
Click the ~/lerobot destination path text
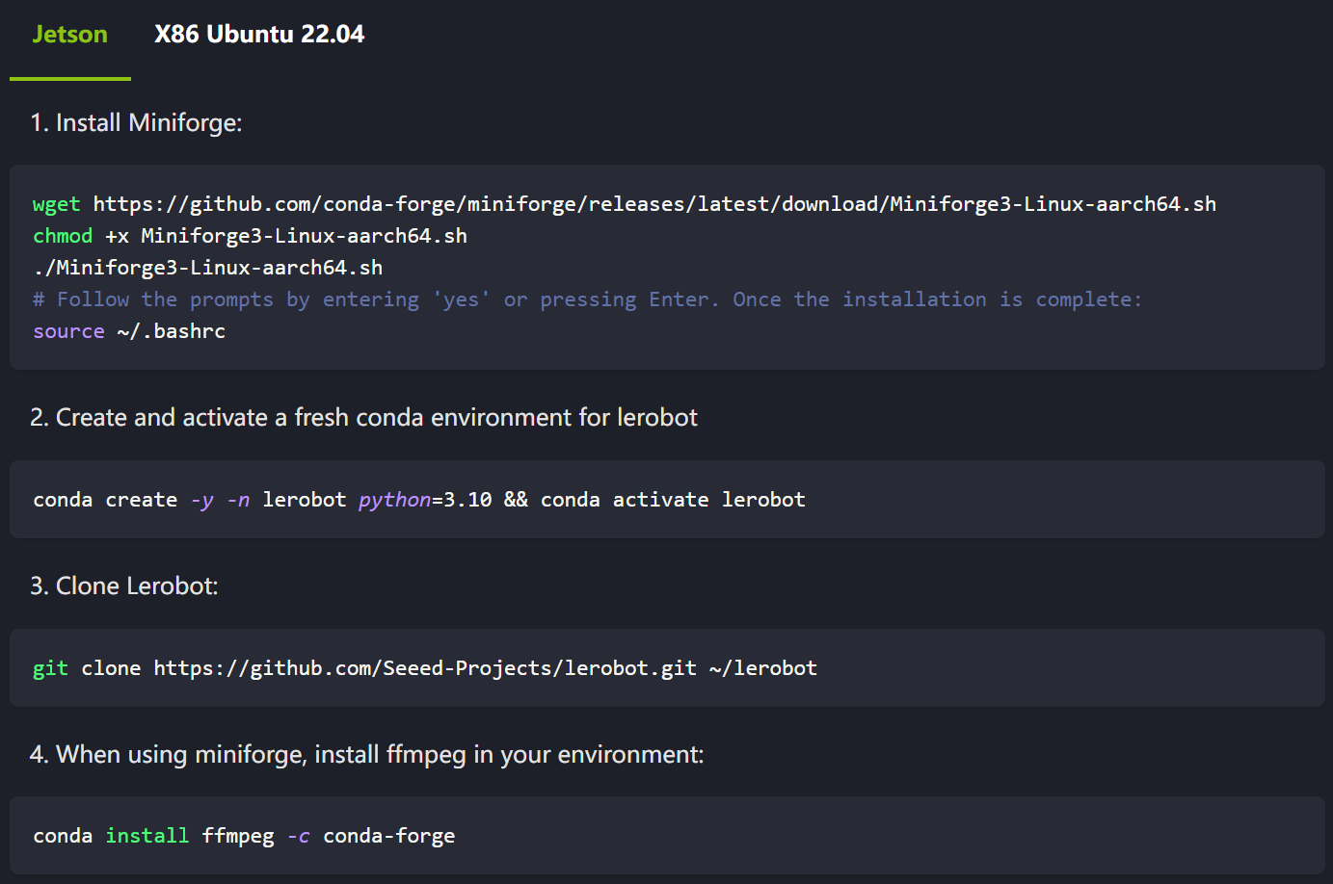763,668
